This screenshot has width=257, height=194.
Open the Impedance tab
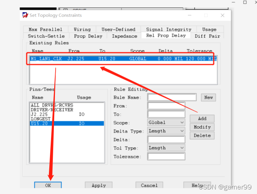pyautogui.click(x=124, y=36)
